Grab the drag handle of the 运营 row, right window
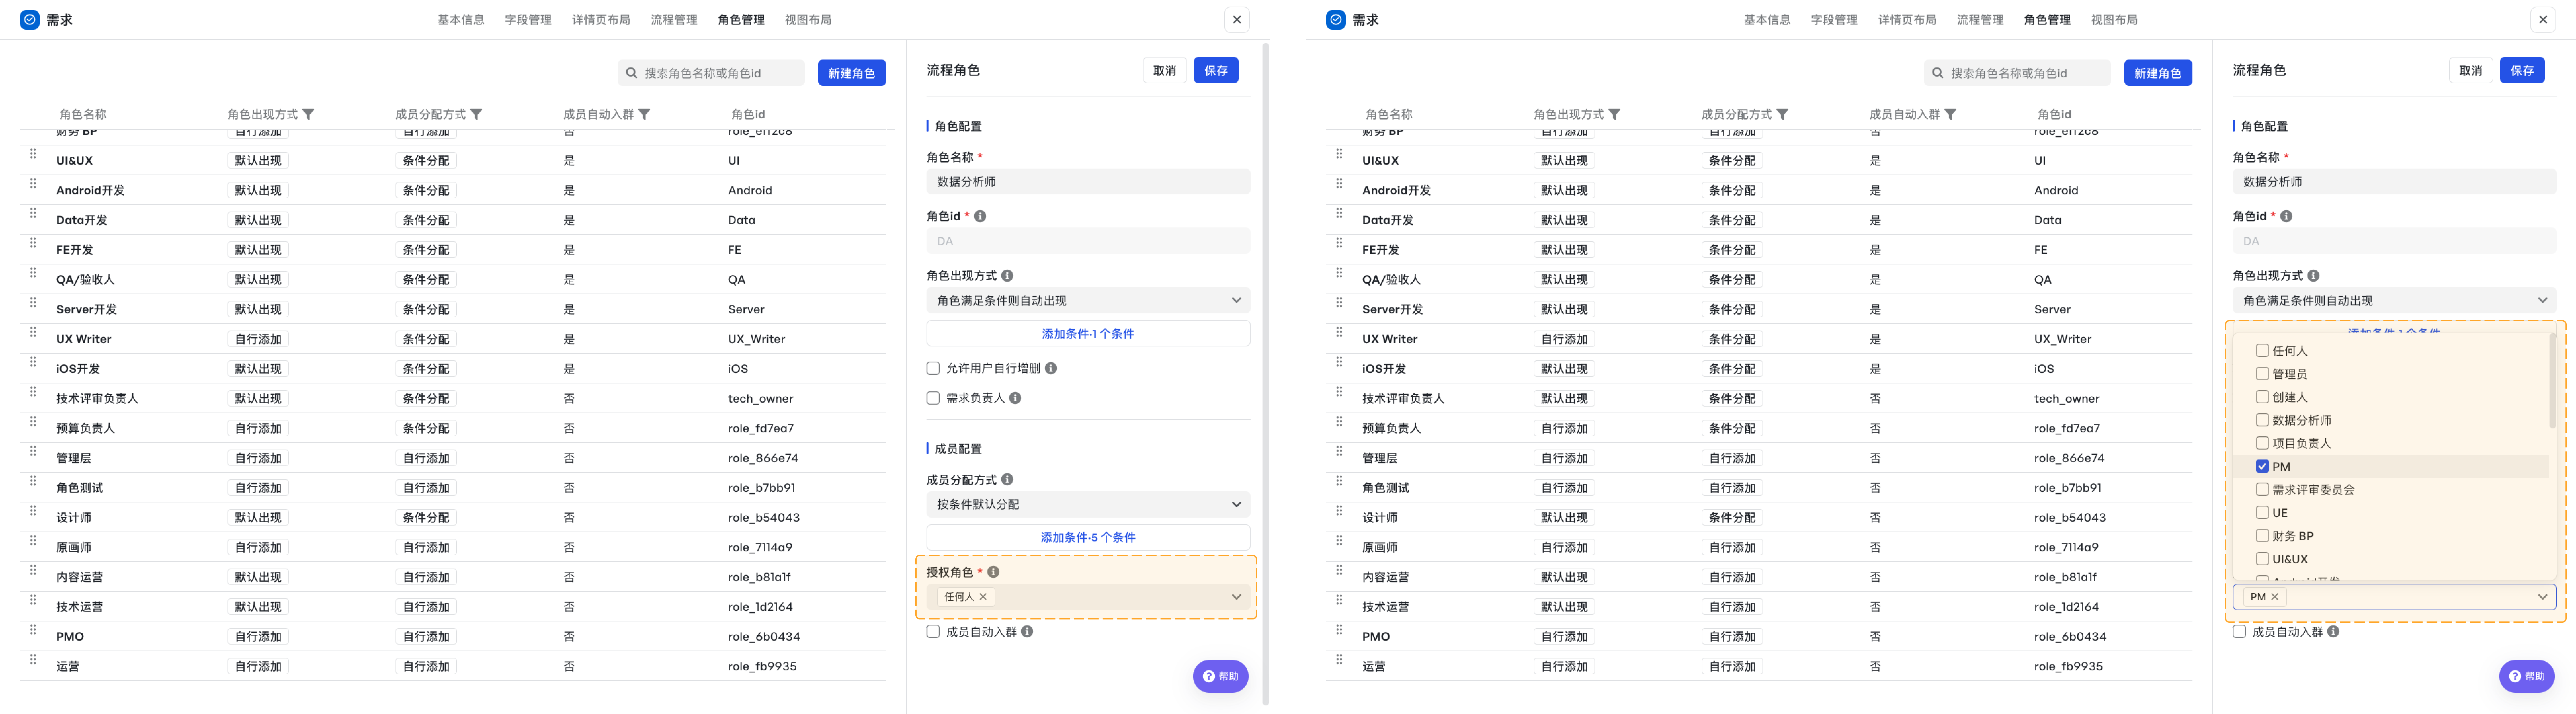The width and height of the screenshot is (2576, 714). click(1339, 660)
